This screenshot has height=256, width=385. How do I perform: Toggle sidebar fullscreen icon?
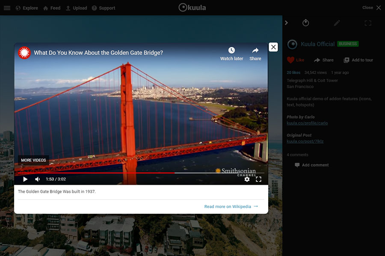point(368,23)
